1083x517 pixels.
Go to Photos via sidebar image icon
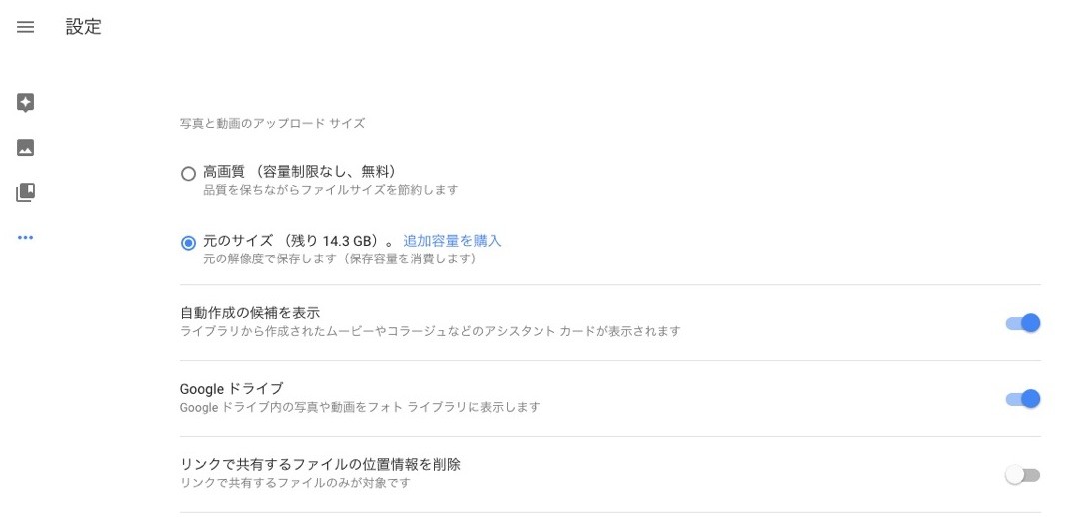click(26, 148)
